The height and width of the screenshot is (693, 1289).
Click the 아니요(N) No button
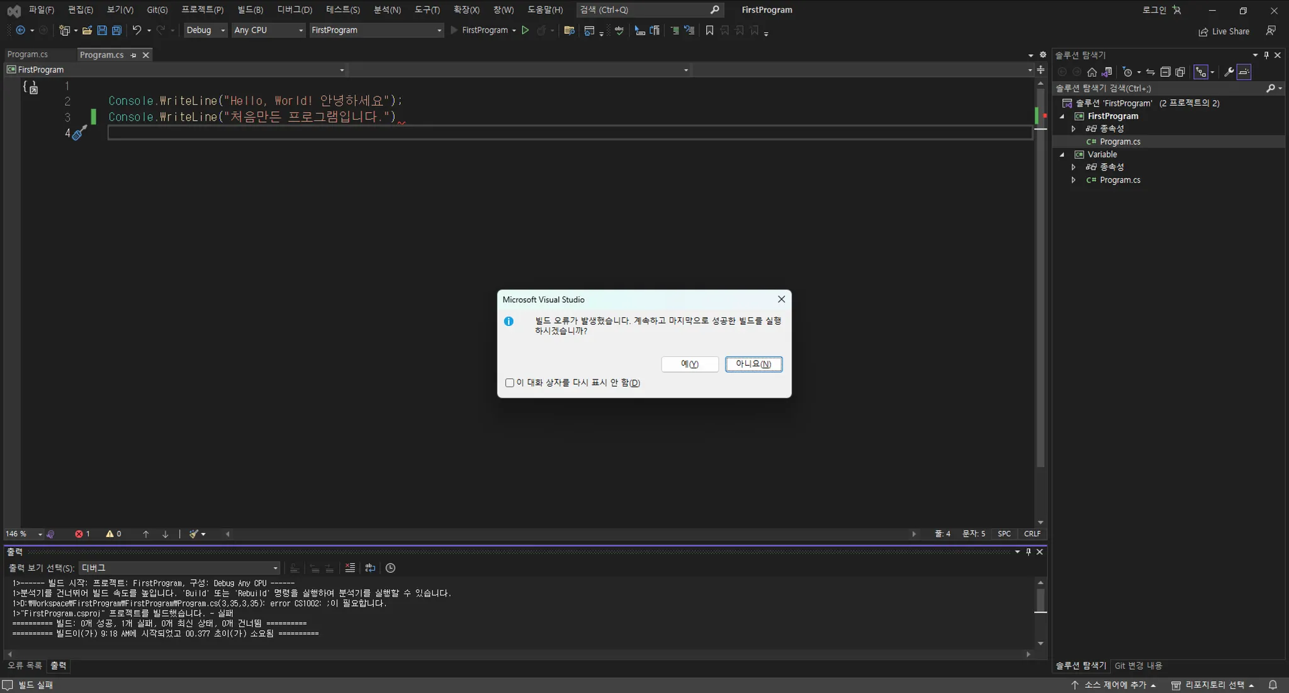(x=753, y=364)
